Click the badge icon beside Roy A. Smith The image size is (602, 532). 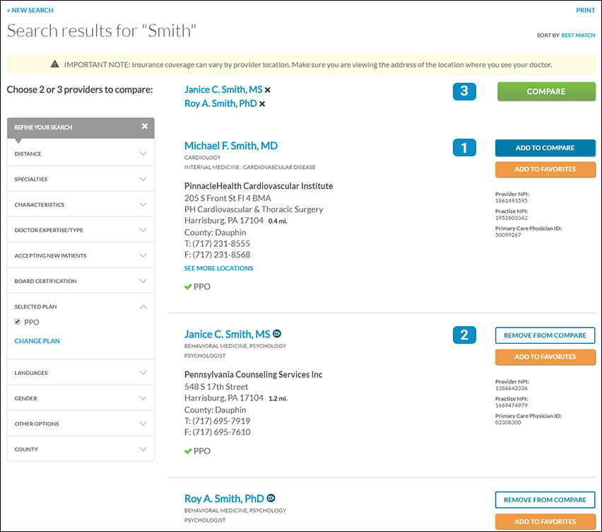pyautogui.click(x=271, y=498)
